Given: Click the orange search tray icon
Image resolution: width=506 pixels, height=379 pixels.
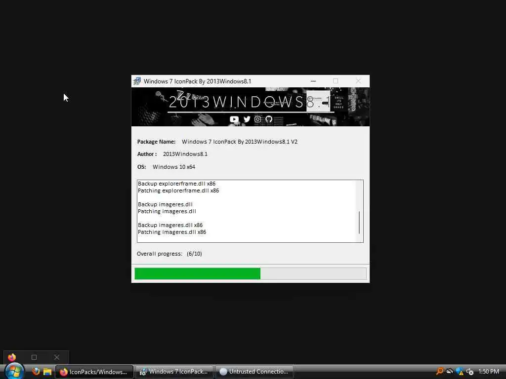Looking at the screenshot, I should pyautogui.click(x=439, y=371).
